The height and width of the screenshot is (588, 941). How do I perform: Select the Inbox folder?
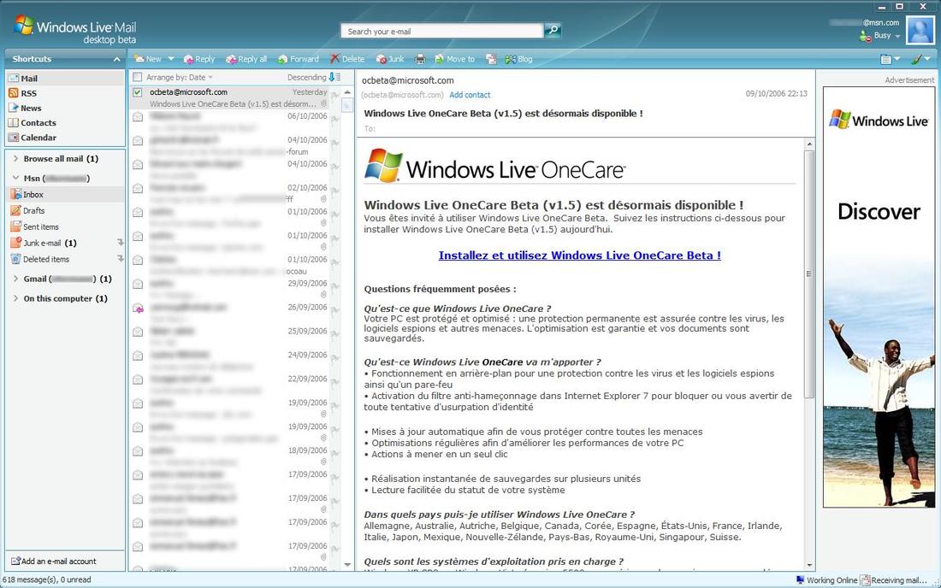pos(65,194)
